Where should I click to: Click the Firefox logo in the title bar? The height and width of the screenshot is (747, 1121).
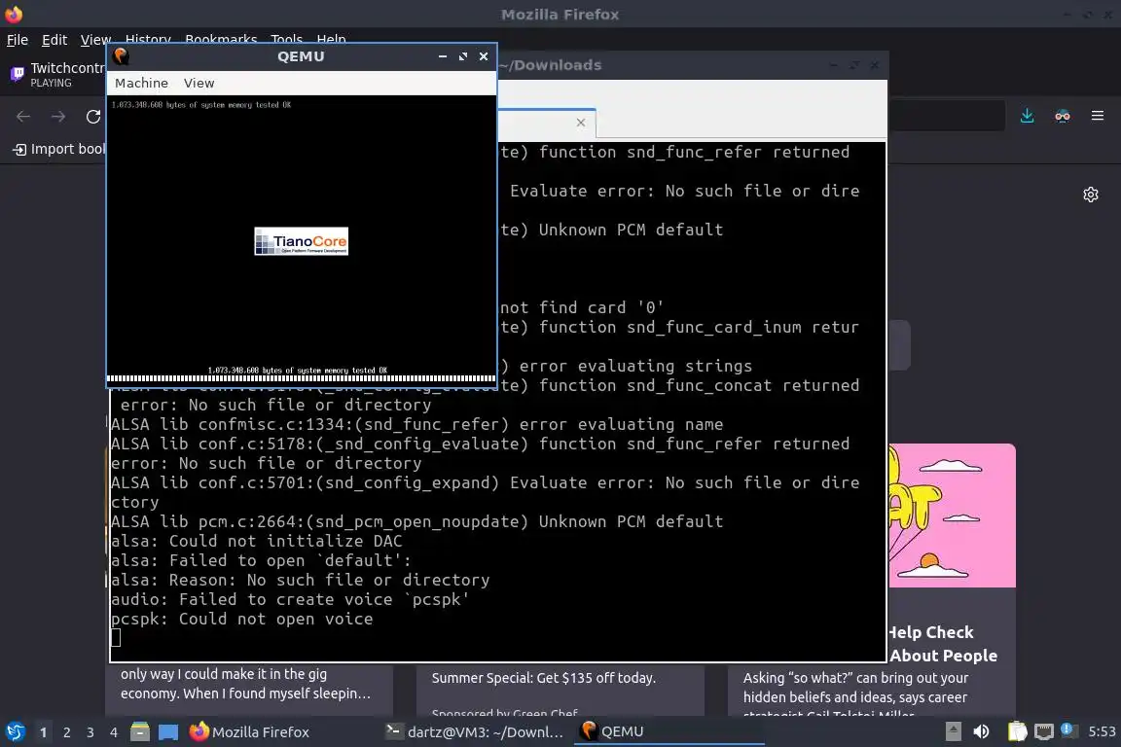coord(14,14)
